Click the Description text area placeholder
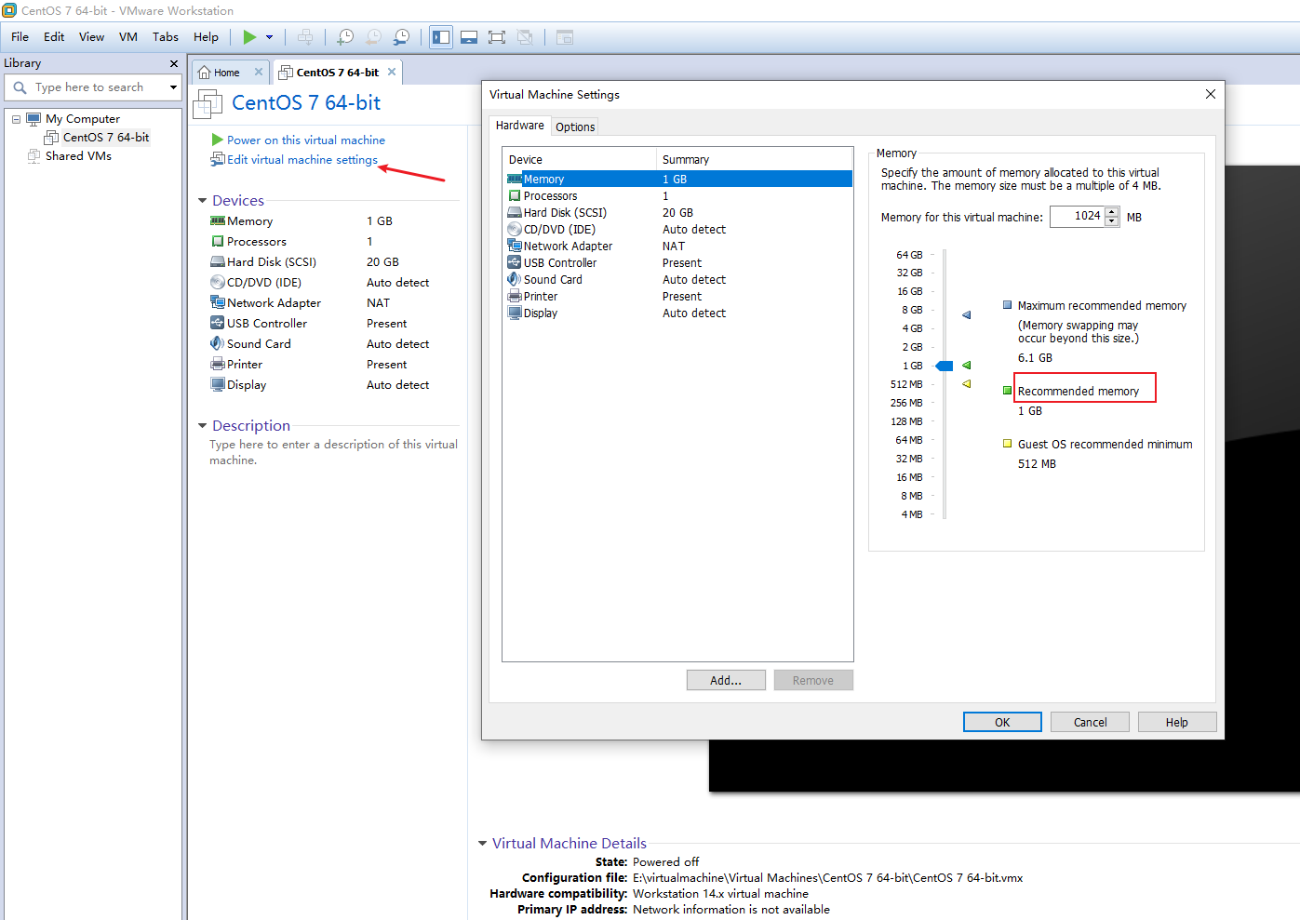 333,452
